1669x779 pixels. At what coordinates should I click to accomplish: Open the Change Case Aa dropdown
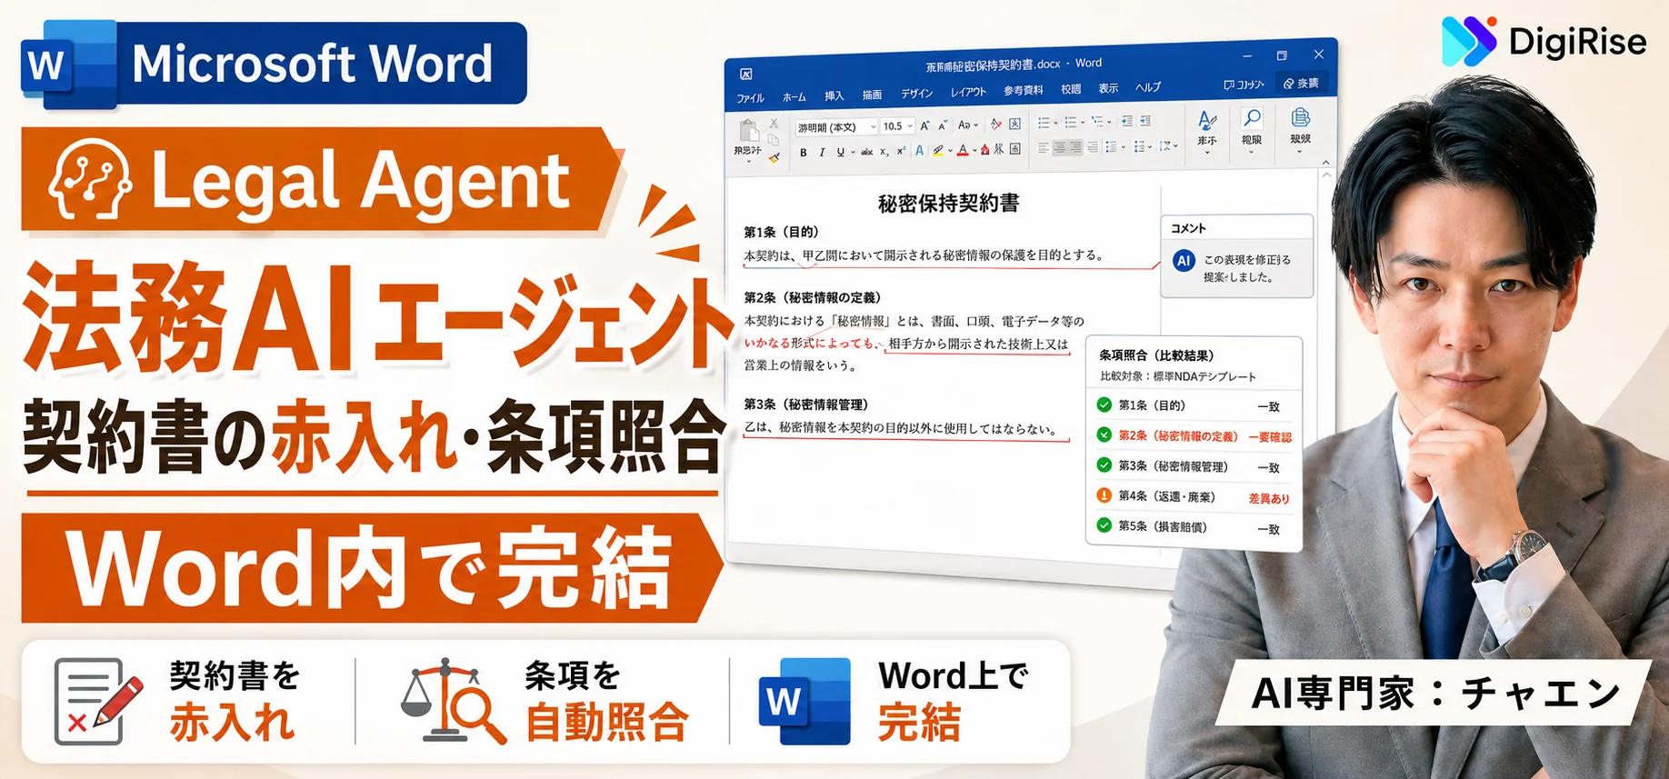tap(967, 125)
